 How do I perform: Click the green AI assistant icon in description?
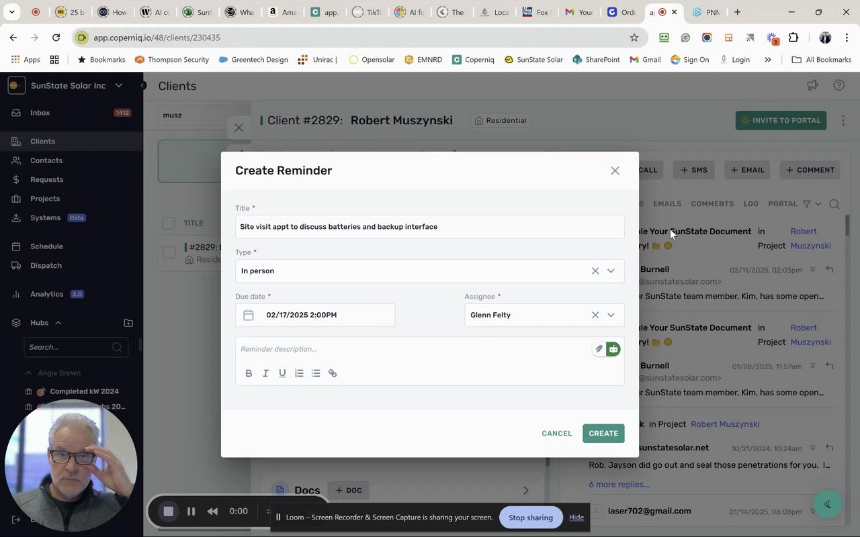pos(613,349)
